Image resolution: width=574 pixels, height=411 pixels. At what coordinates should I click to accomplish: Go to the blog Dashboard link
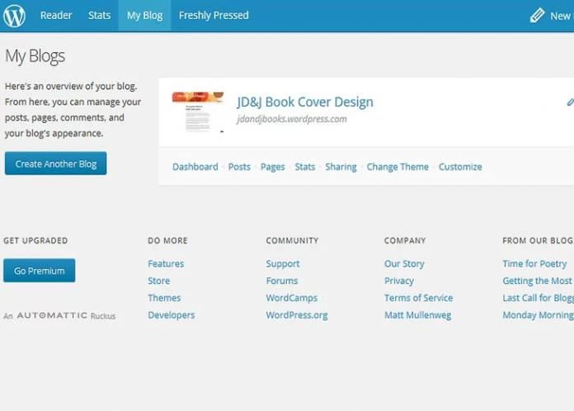(x=195, y=167)
